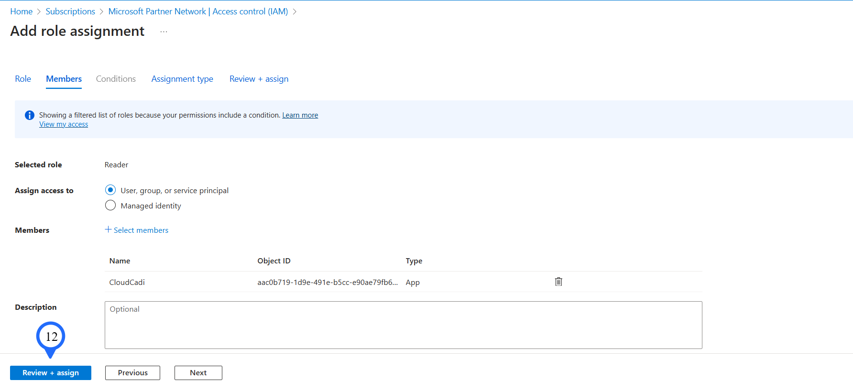Switch to the Role tab

pos(23,79)
